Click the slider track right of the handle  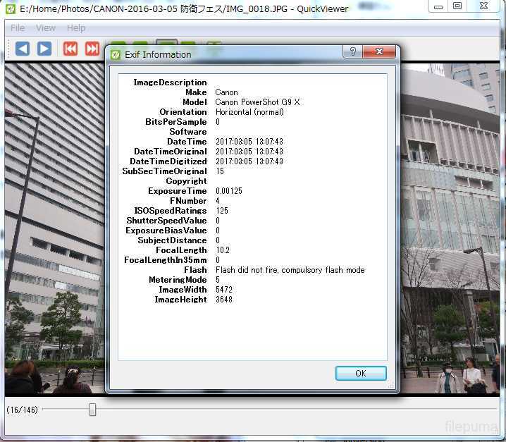click(282, 410)
